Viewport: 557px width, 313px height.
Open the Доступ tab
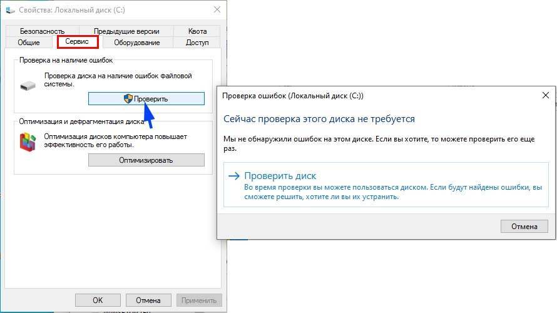pos(197,43)
